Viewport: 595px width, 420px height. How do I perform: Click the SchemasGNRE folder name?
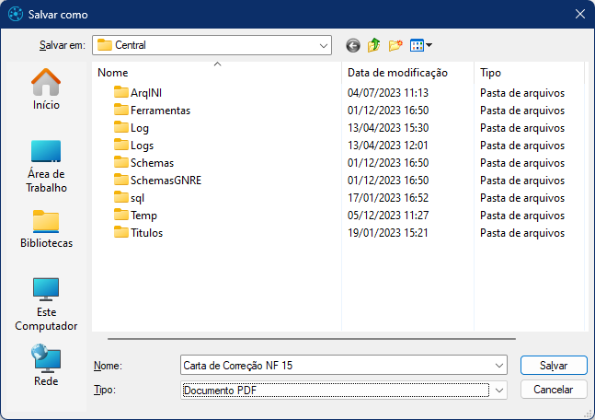166,181
